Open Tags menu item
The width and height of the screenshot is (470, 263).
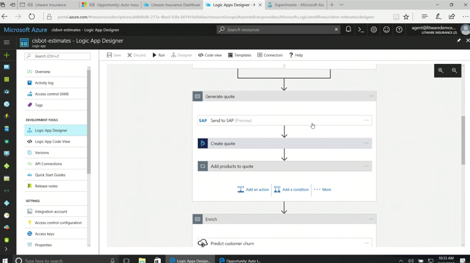point(56,105)
